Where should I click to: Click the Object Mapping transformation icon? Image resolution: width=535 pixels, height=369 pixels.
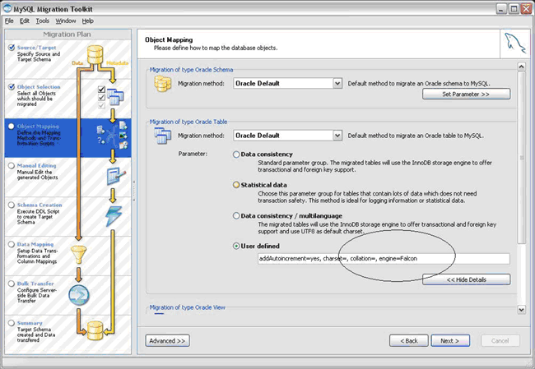(112, 136)
